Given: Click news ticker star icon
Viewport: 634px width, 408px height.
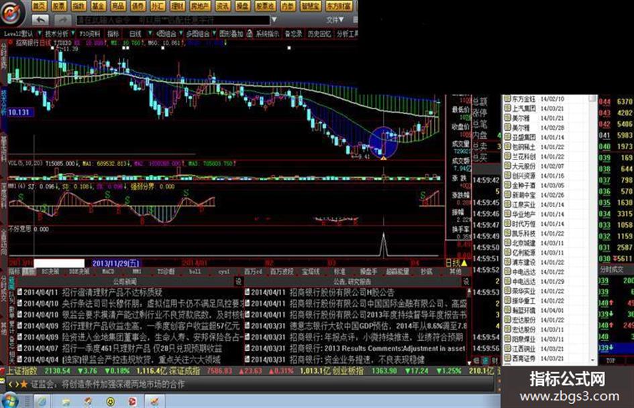Looking at the screenshot, I should click(x=24, y=384).
